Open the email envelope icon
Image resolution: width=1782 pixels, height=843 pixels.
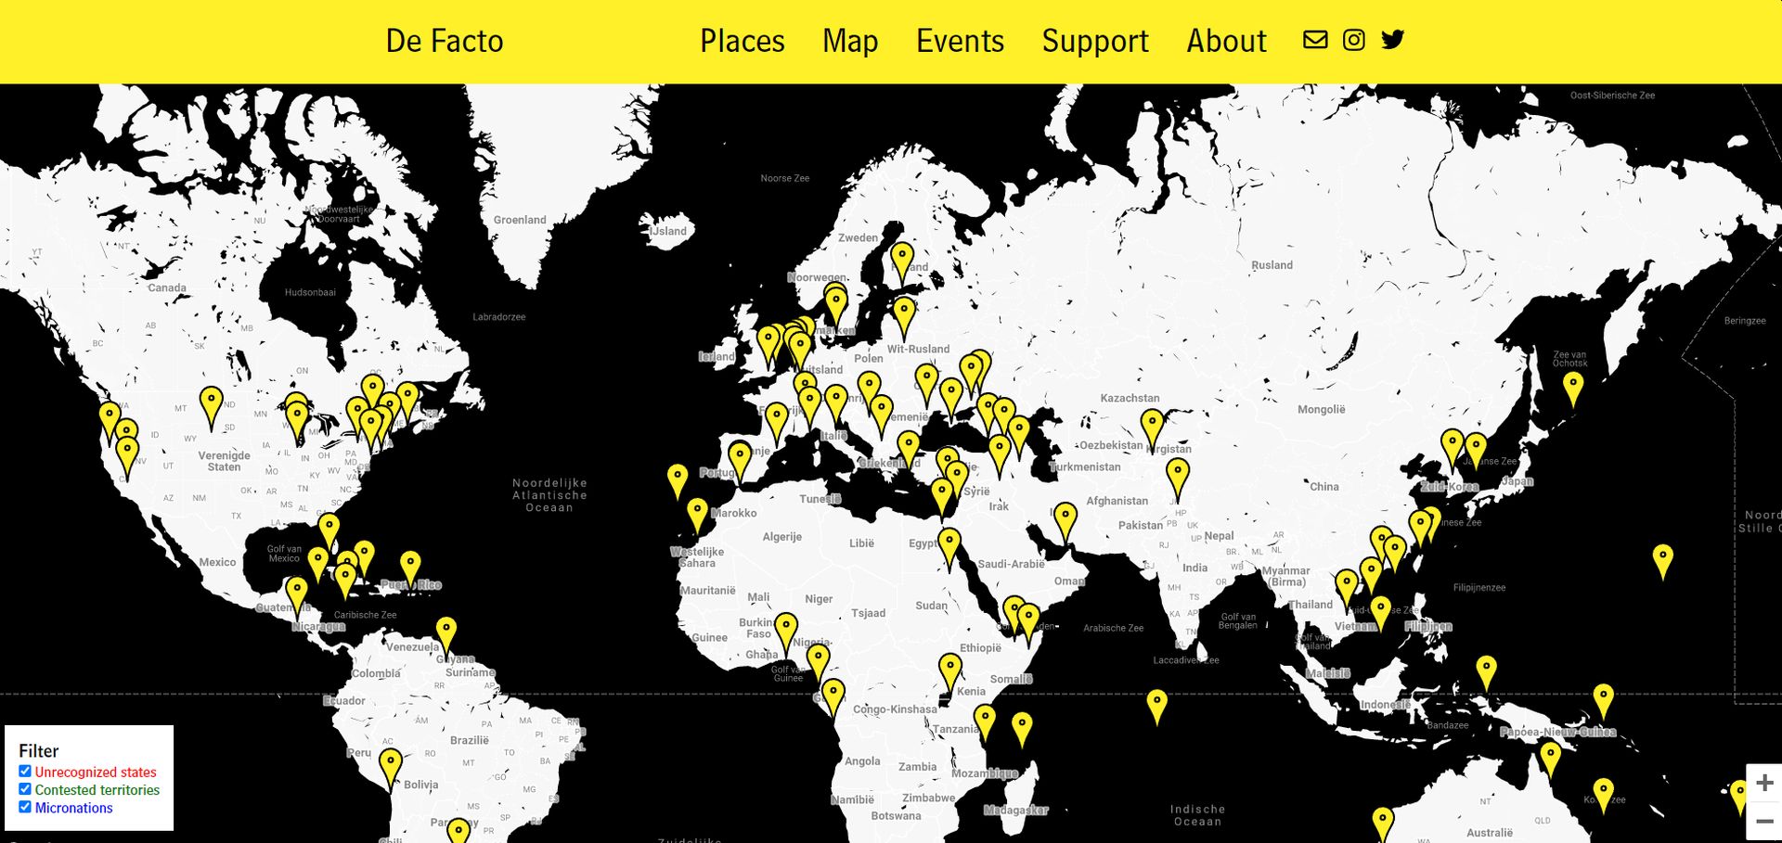1315,40
